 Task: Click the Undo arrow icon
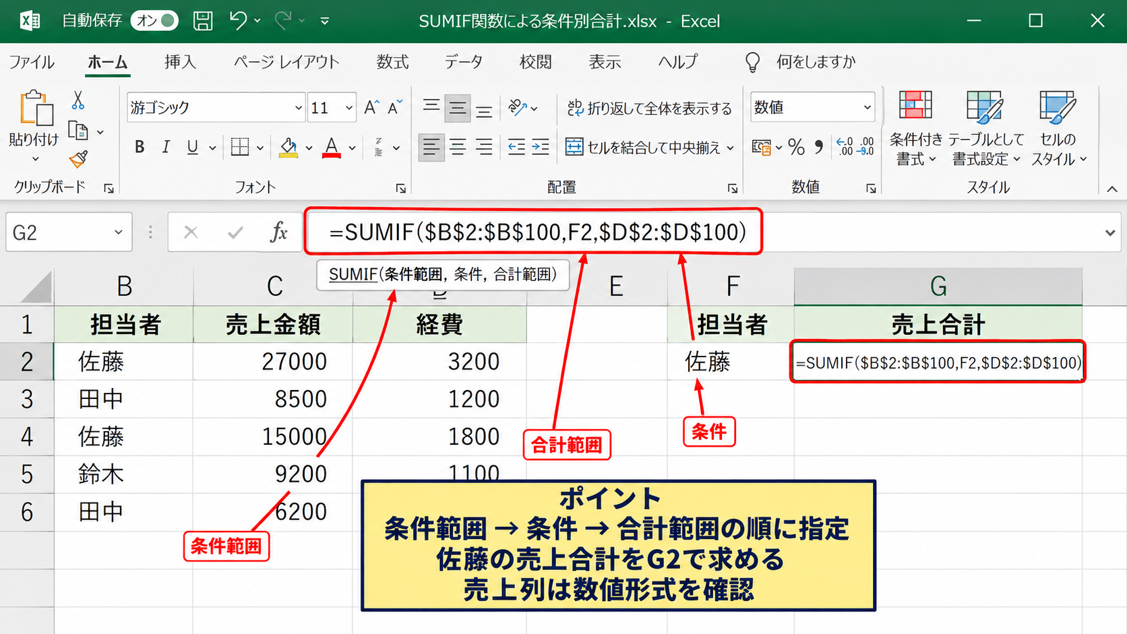(238, 21)
